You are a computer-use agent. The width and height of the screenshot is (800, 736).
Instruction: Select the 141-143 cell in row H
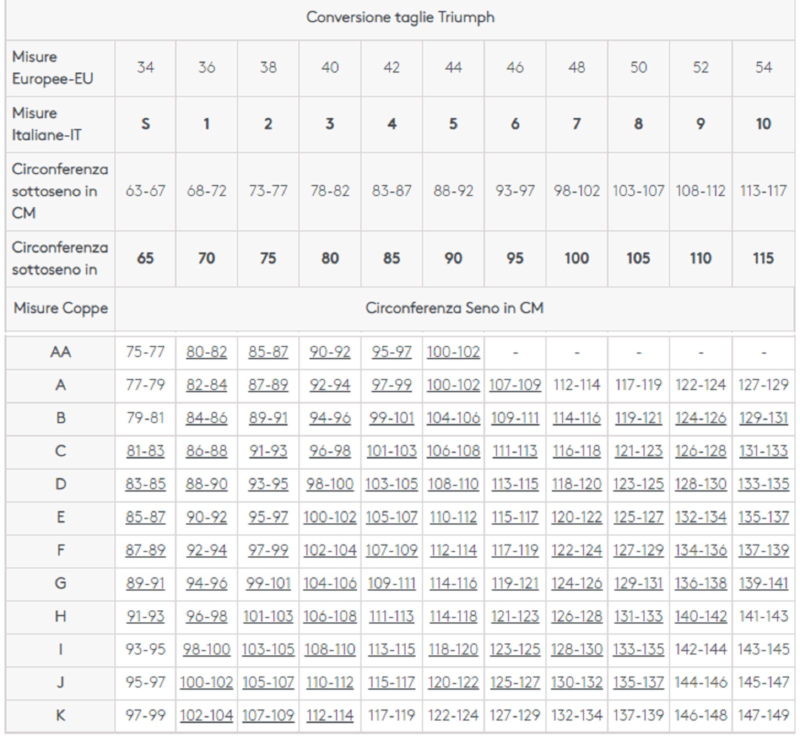763,616
